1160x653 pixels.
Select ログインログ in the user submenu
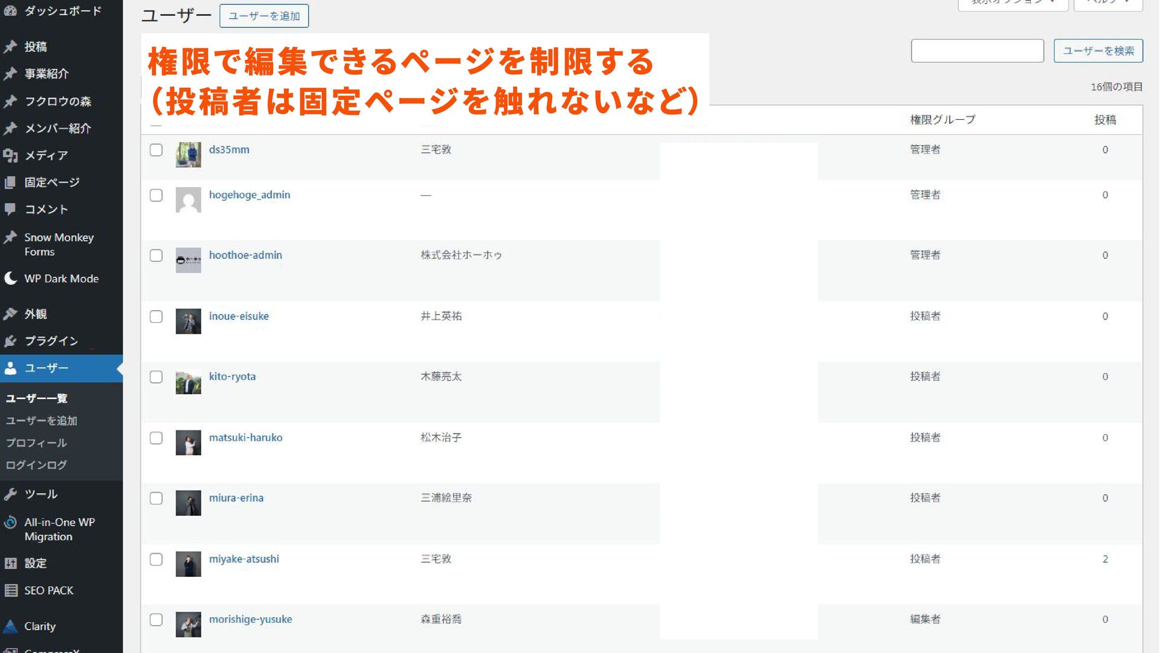click(36, 465)
